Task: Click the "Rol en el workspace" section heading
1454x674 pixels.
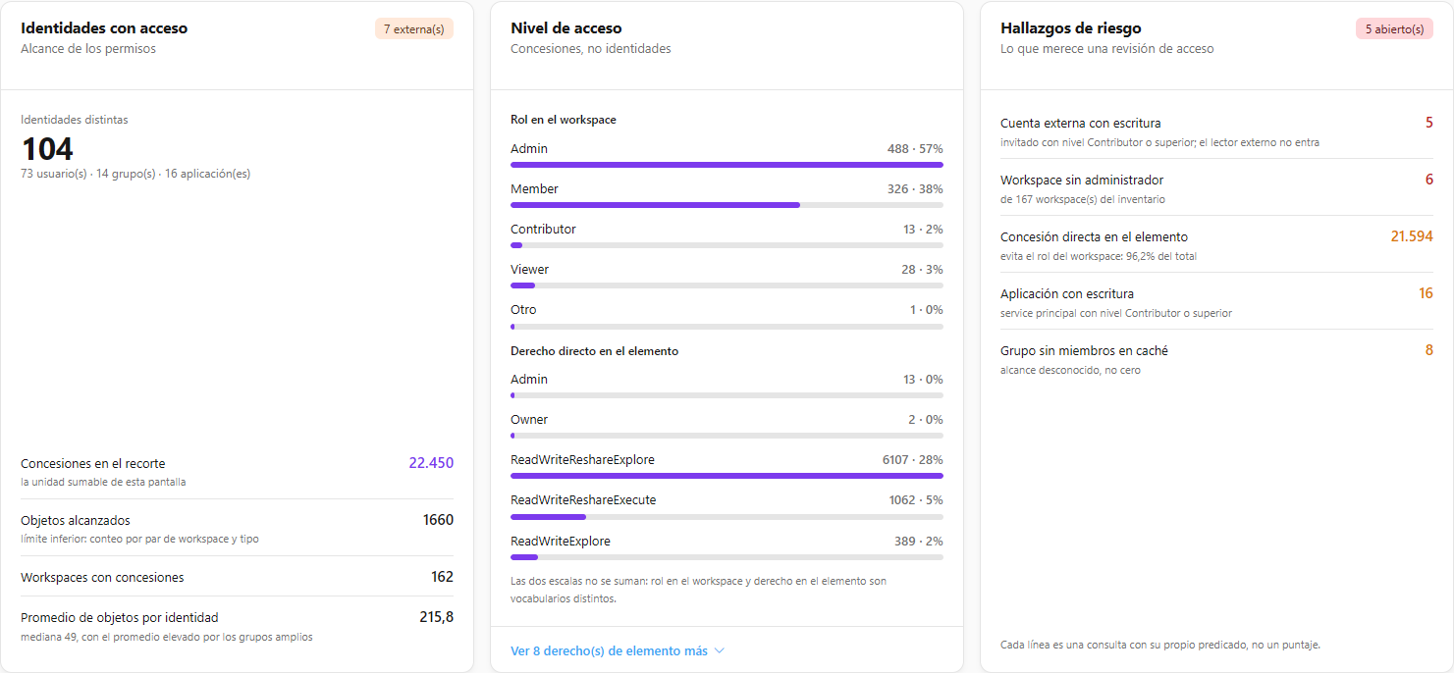Action: tap(564, 120)
